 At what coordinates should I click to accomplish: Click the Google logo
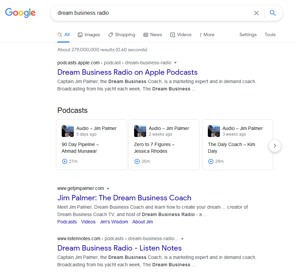pos(20,13)
